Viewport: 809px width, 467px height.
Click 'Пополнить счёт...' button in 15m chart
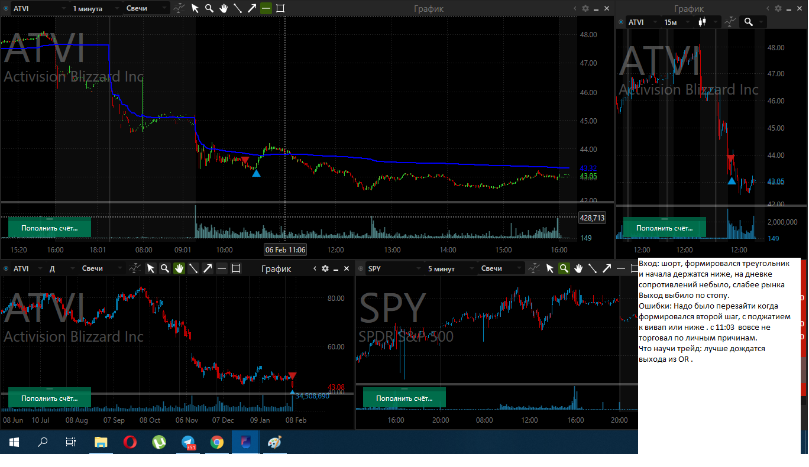[664, 228]
